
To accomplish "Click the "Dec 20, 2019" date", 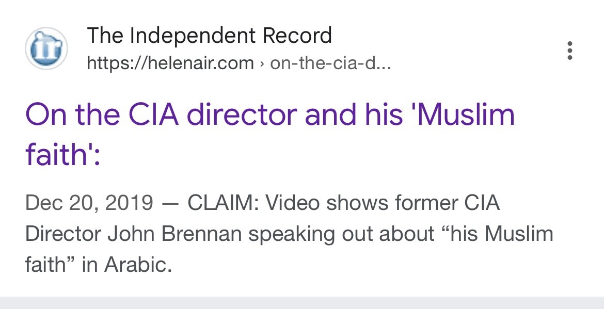I will [89, 203].
